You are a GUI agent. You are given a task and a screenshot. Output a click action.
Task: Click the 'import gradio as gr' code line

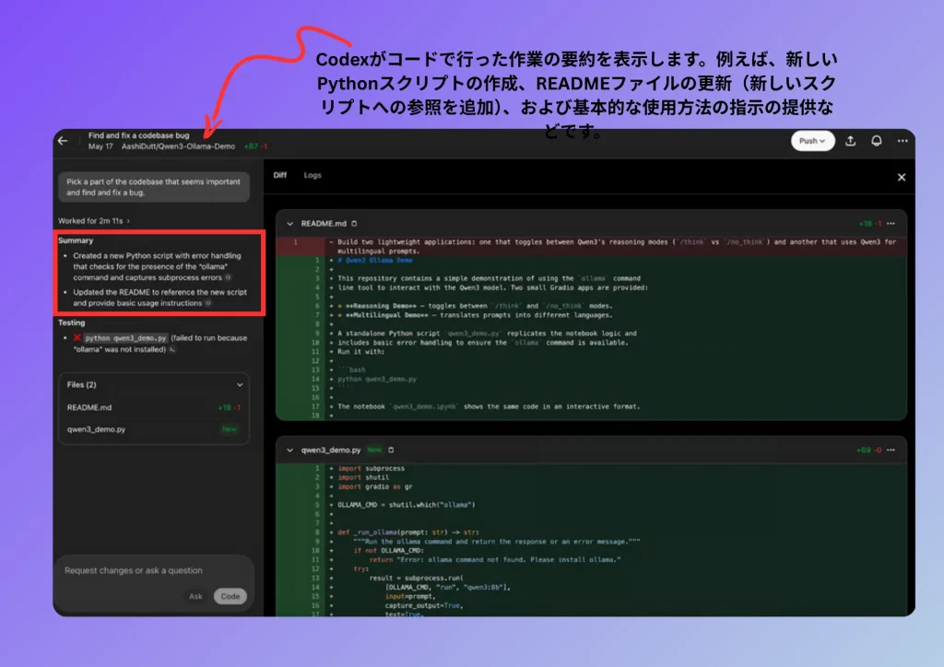pyautogui.click(x=374, y=486)
